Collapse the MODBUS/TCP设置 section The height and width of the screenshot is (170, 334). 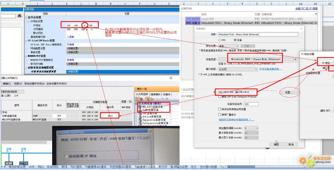point(26,56)
